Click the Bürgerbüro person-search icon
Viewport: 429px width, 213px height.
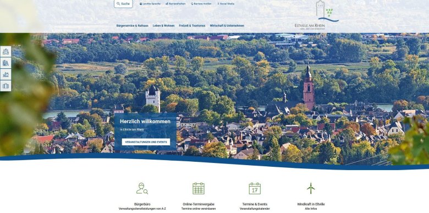[x=142, y=188]
